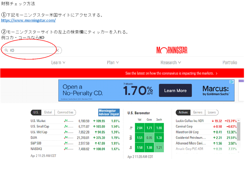
Task: Click the search field containing KO
Action: (x=32, y=50)
